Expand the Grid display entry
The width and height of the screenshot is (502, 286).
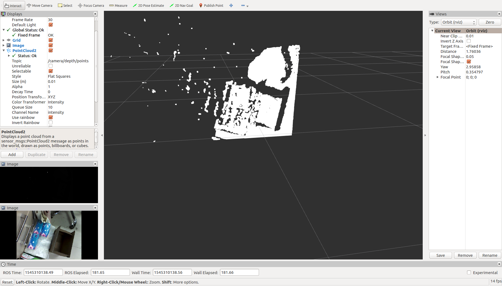coord(3,40)
